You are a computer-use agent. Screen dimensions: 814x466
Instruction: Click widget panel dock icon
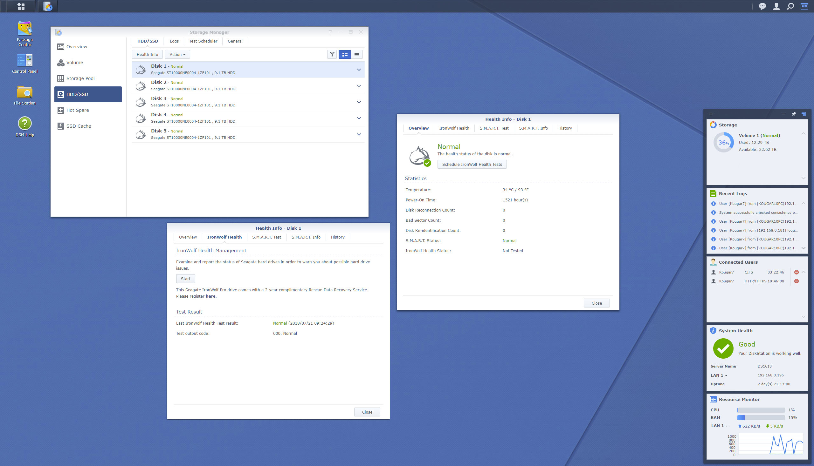(x=804, y=114)
